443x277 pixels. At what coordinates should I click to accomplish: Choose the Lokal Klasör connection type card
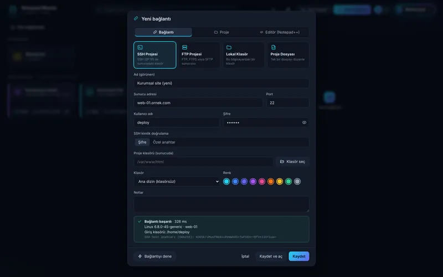[x=244, y=55]
